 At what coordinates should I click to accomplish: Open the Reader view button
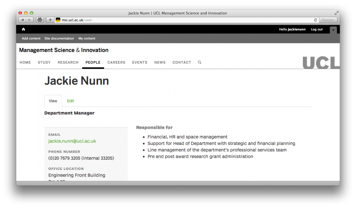[x=328, y=20]
